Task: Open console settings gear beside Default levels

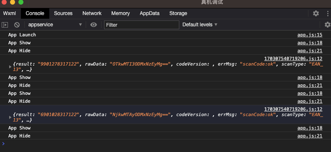Action: [x=327, y=25]
